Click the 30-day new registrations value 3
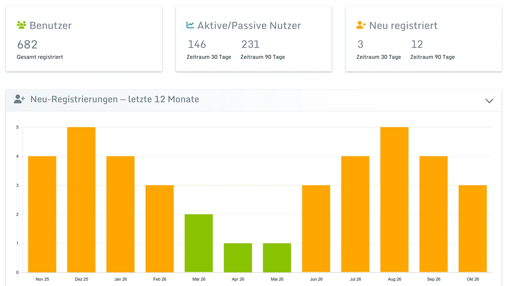508x286 pixels. [x=360, y=44]
